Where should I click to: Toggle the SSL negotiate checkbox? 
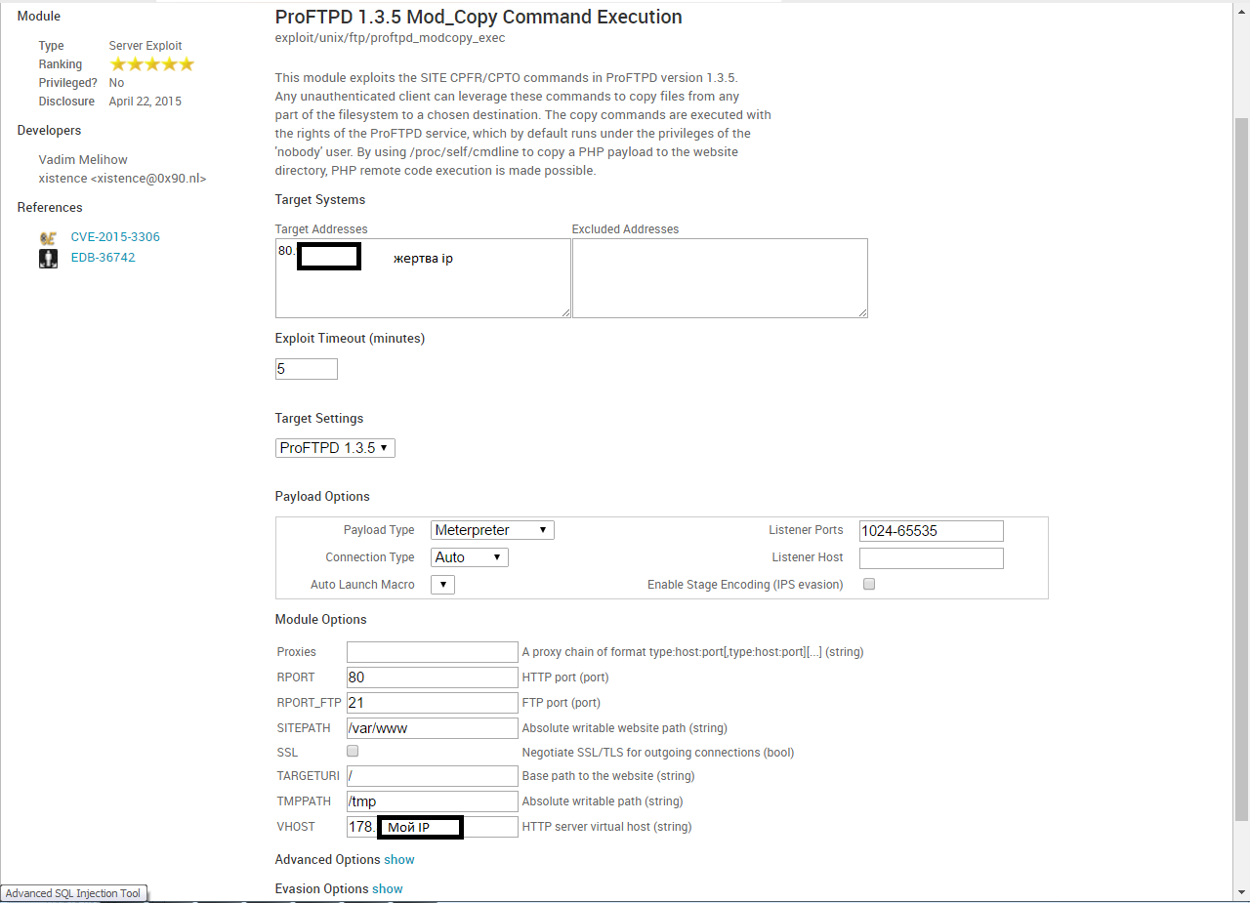[x=353, y=752]
